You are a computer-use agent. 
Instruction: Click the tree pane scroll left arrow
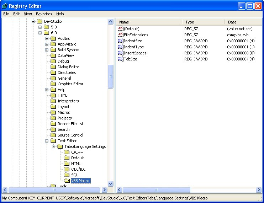pos(5,190)
